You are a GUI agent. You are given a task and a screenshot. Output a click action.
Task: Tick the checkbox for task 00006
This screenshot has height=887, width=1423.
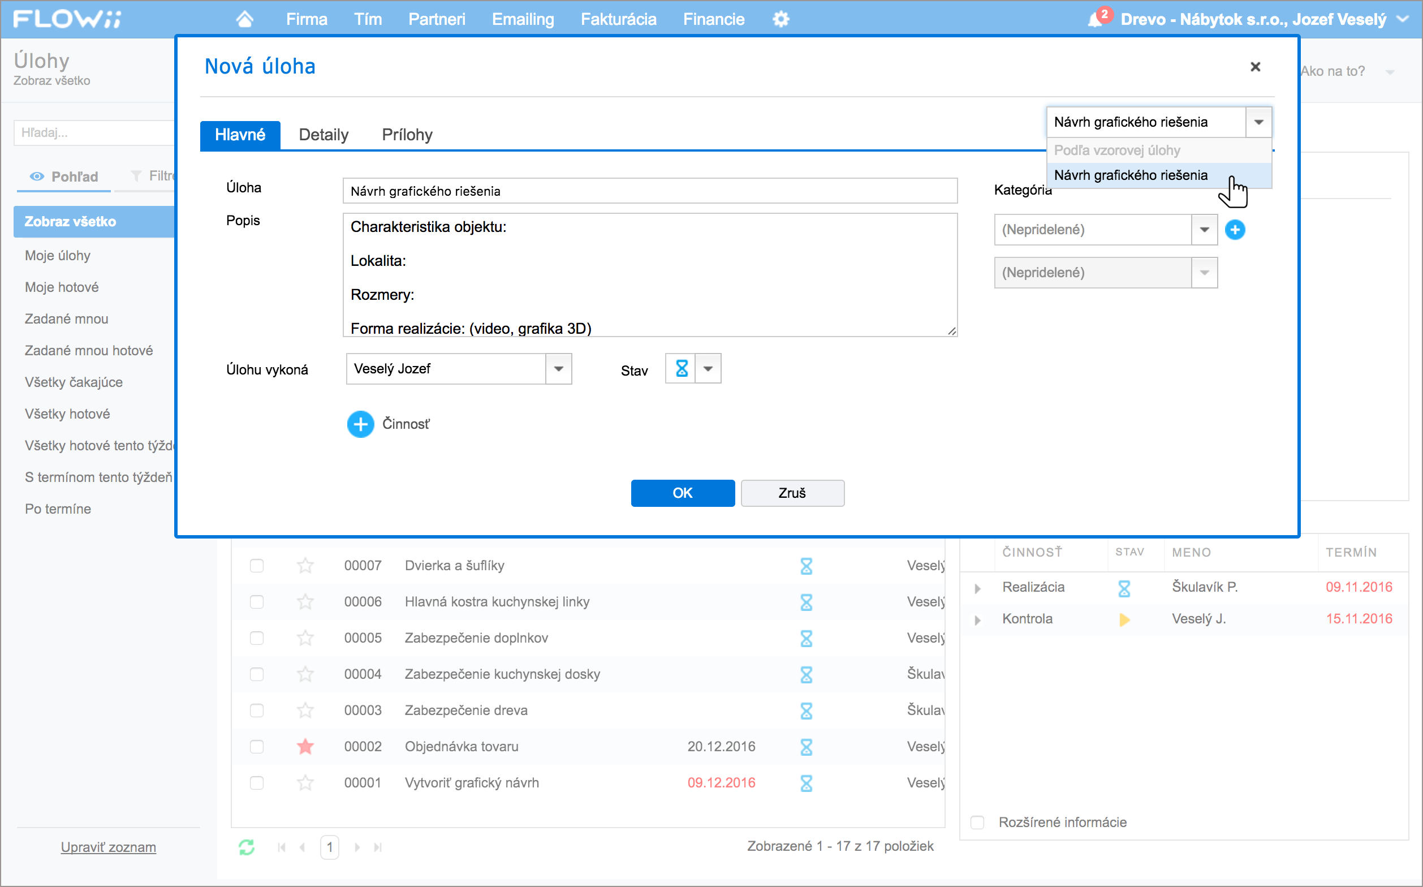(x=256, y=602)
